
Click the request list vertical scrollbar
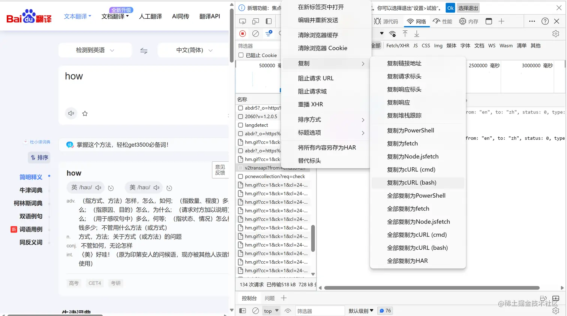(x=313, y=238)
